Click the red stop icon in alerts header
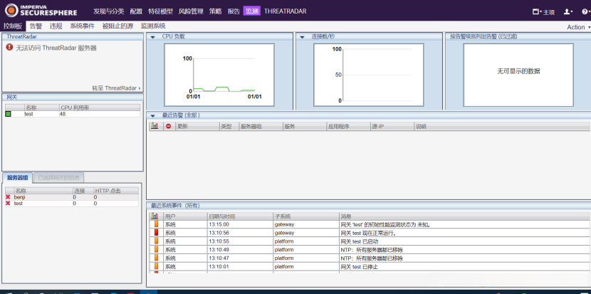 pyautogui.click(x=168, y=126)
